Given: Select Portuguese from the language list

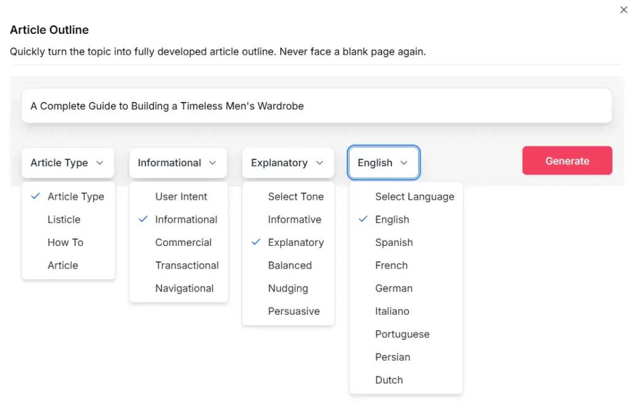Looking at the screenshot, I should pos(402,334).
